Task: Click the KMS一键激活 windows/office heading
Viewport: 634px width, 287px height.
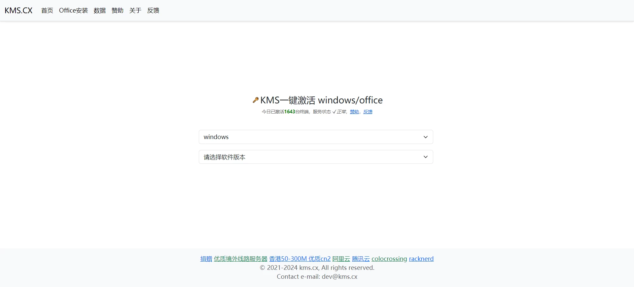Action: [x=321, y=100]
